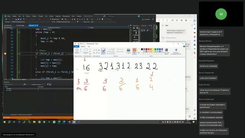Click the Visual Studio logo icon
Image resolution: width=245 pixels, height=138 pixels.
coord(5,16)
